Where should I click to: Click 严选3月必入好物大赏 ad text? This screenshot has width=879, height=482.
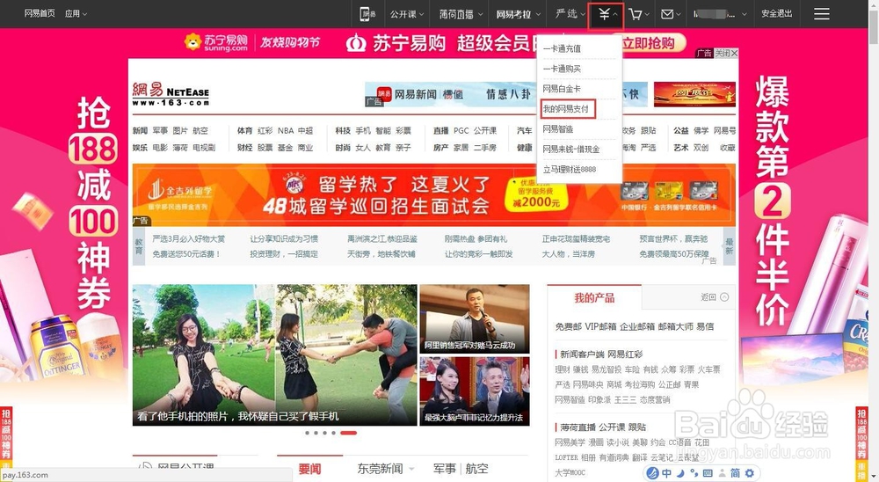point(188,238)
